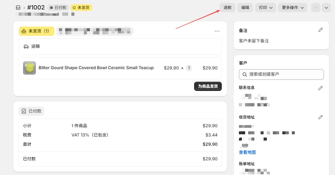This screenshot has height=175, width=335.
Task: Edit contact information with the pencil icon
Action: 320,88
